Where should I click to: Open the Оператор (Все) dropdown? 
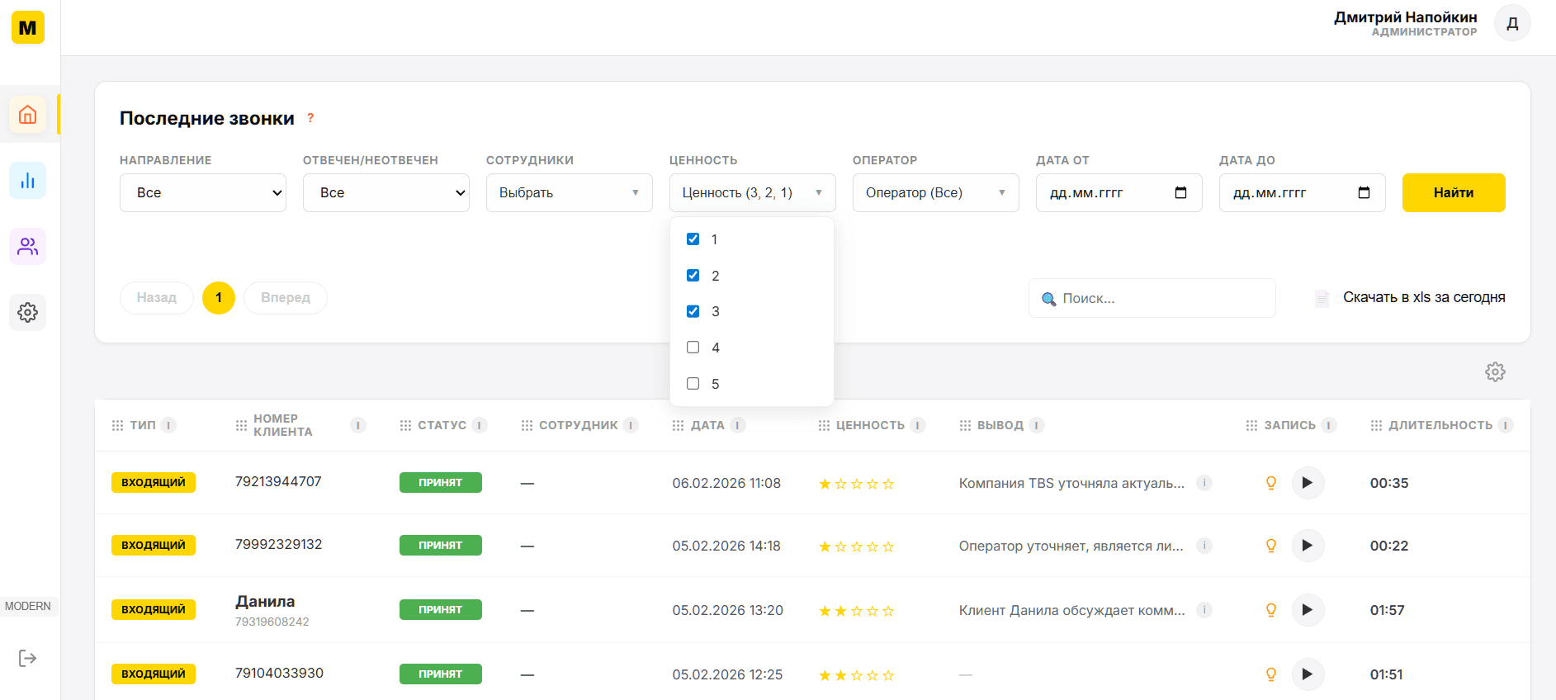pos(935,193)
